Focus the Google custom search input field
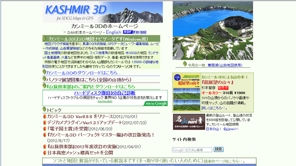The image size is (296, 166). 192,150
